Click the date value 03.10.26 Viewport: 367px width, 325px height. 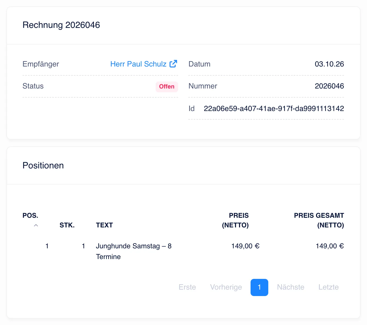(329, 64)
